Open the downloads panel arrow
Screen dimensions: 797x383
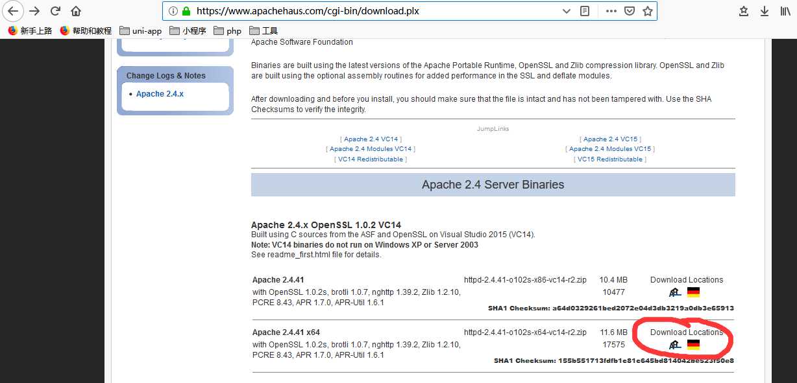coord(765,11)
